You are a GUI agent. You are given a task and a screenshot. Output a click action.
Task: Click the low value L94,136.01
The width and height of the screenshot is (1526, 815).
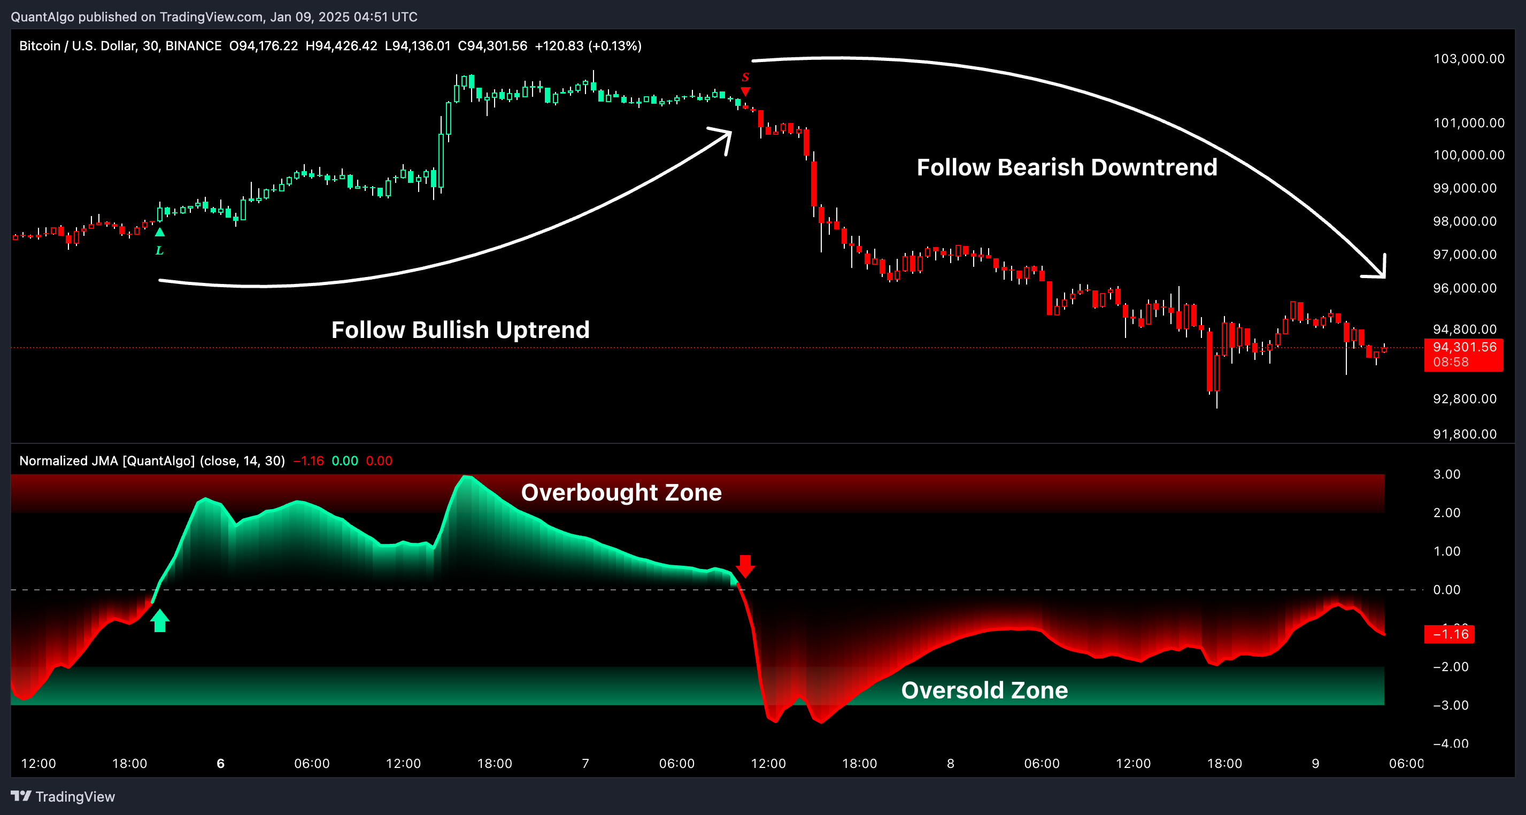point(418,45)
